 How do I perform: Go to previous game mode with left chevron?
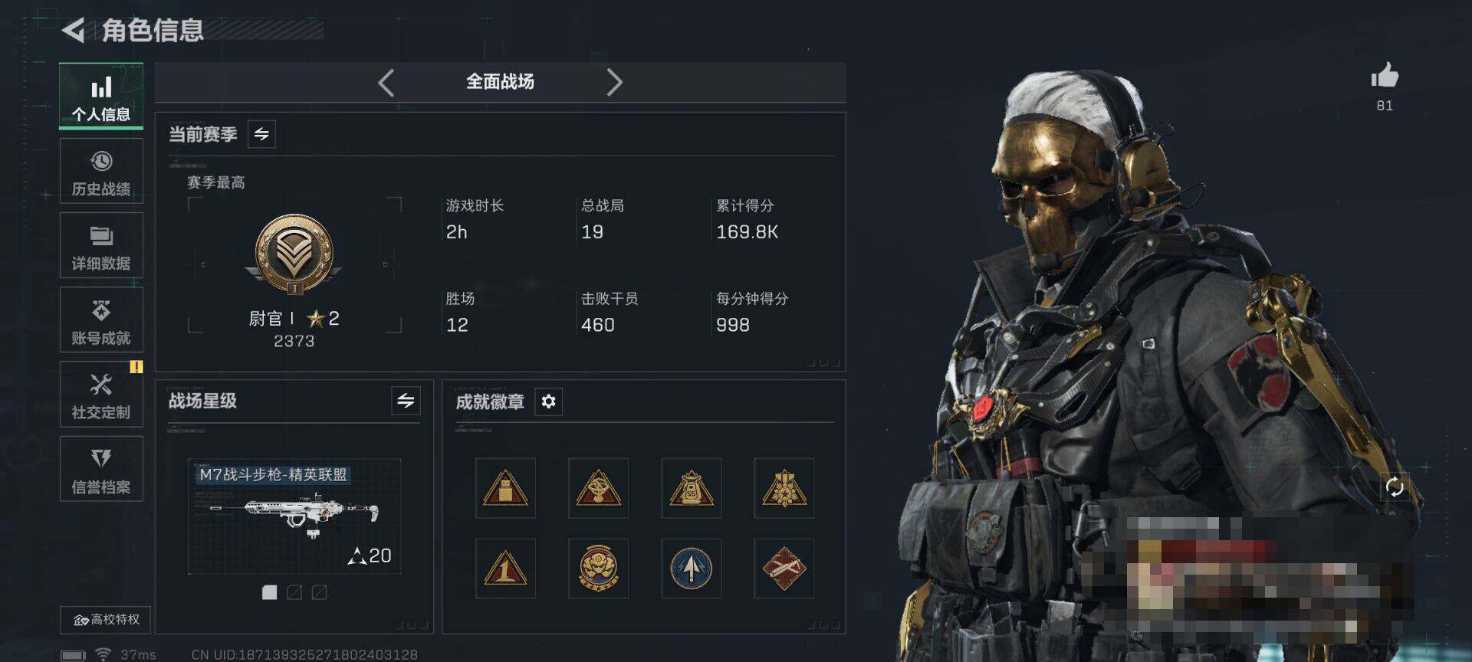(x=386, y=82)
